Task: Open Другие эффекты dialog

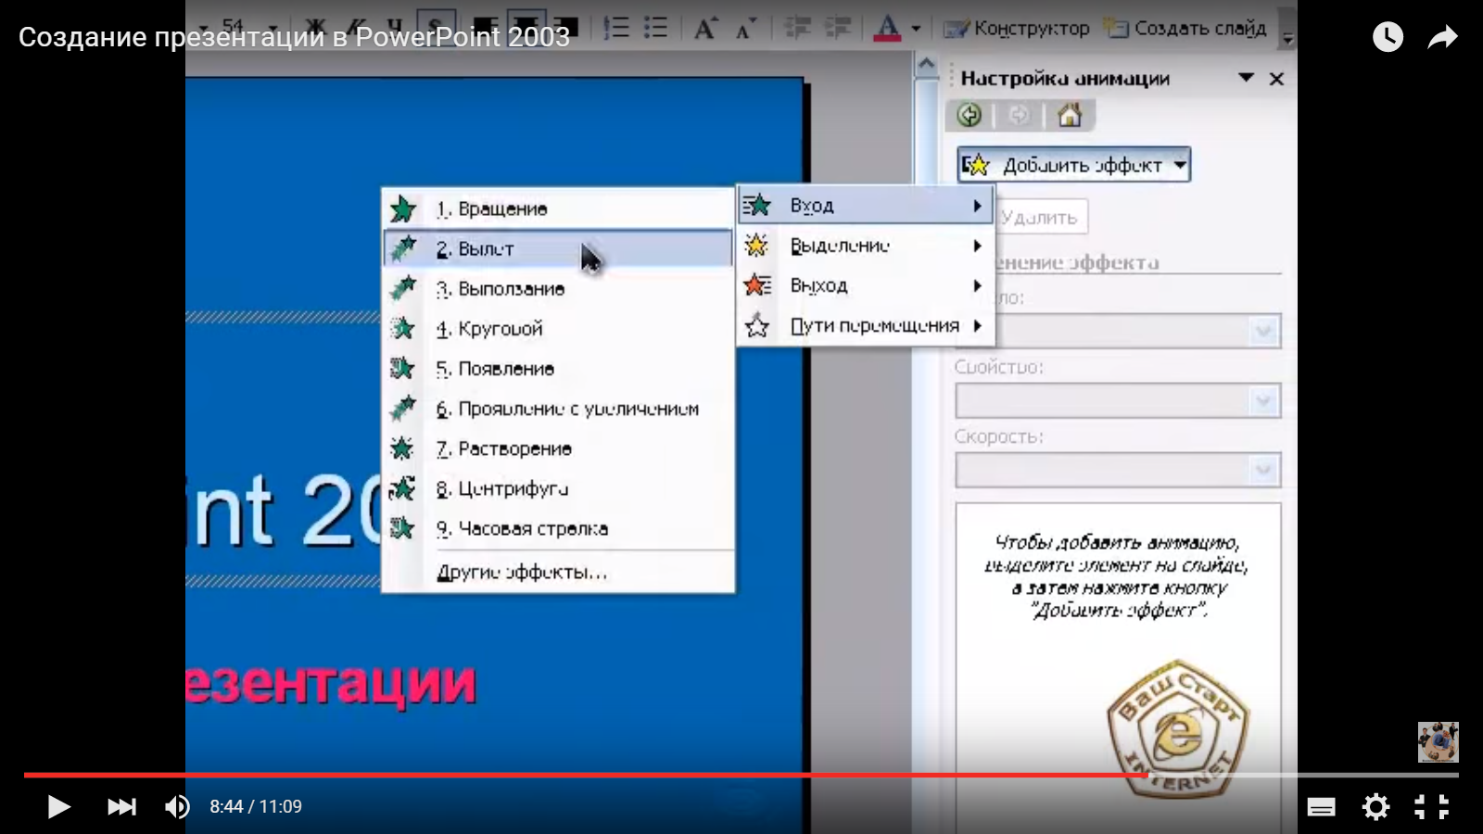Action: tap(558, 572)
